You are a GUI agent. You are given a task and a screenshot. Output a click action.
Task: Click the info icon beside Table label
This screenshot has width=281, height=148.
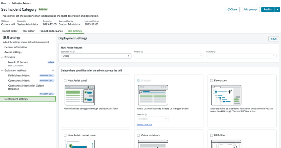click(x=146, y=115)
